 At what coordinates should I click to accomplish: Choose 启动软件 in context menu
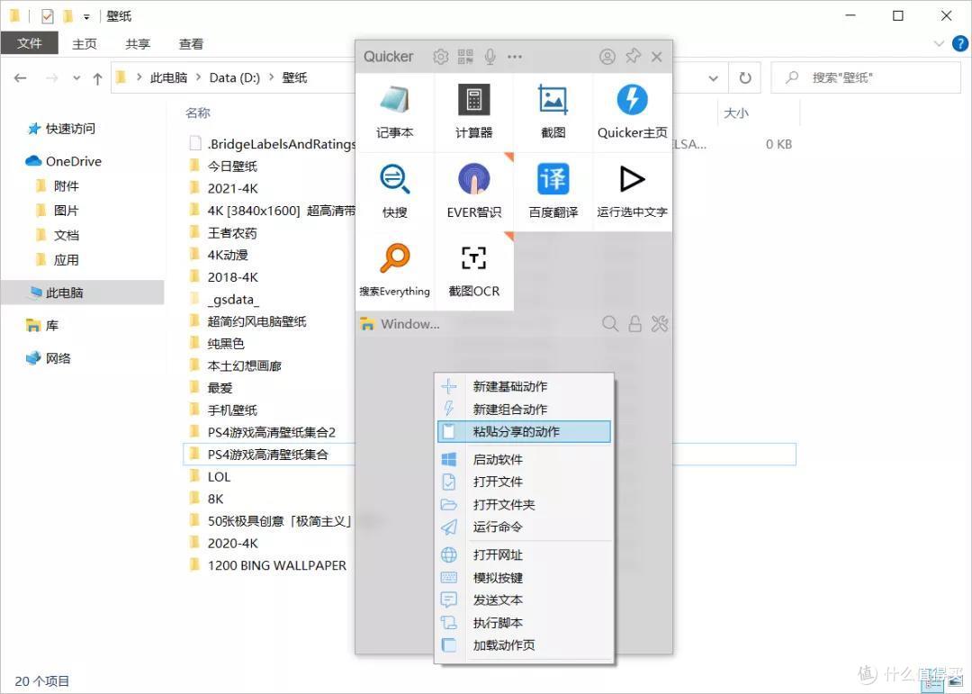(x=525, y=460)
